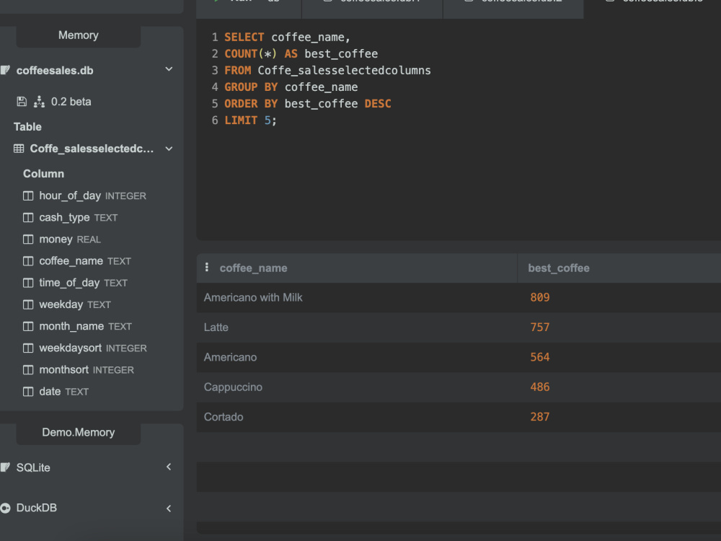Click the value 564 in best_coffee
The image size is (721, 541).
coord(540,358)
